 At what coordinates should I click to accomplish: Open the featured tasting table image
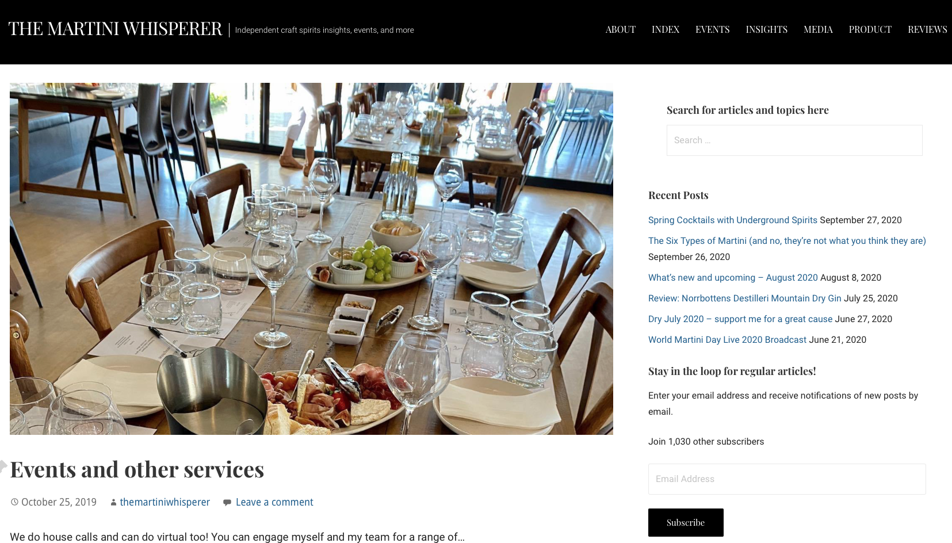311,259
